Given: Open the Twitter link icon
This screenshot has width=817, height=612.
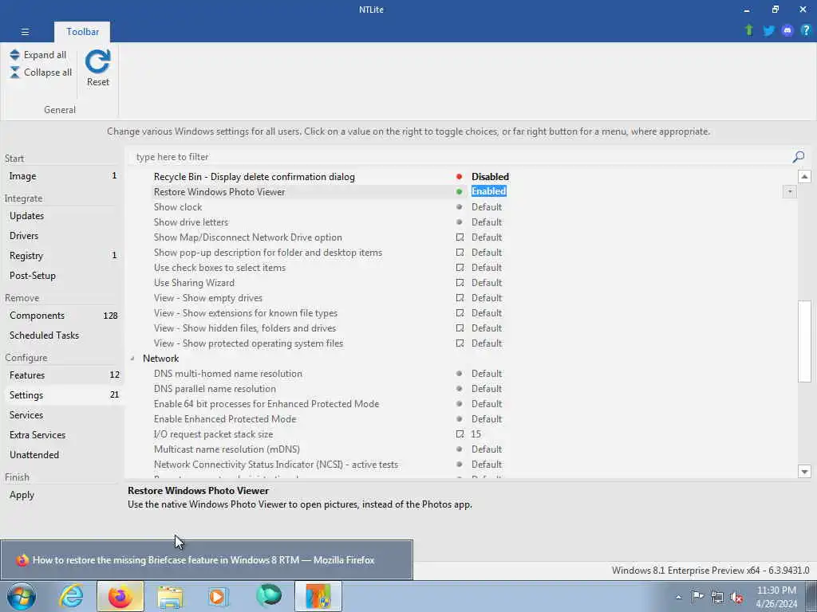Looking at the screenshot, I should coord(768,31).
